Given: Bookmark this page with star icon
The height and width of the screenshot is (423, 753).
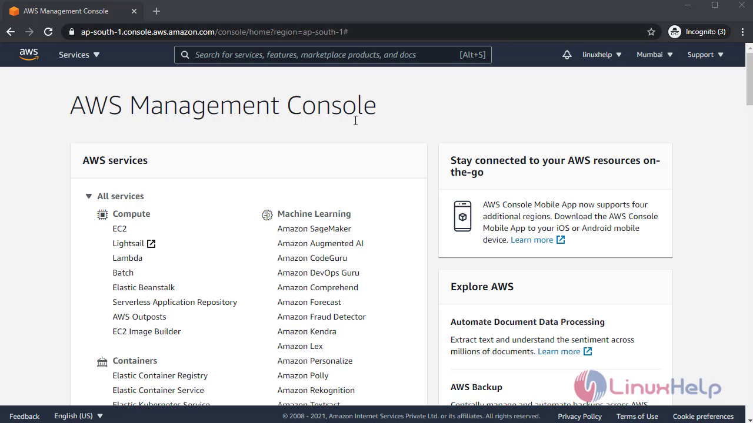Looking at the screenshot, I should 651,32.
